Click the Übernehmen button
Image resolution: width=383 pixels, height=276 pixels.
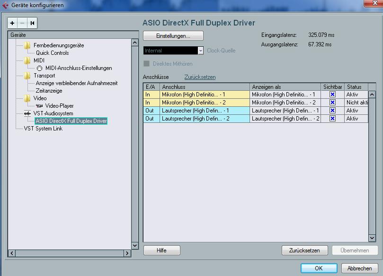[x=355, y=250]
